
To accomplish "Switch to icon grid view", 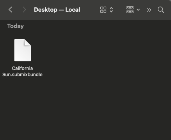I will click(x=103, y=10).
